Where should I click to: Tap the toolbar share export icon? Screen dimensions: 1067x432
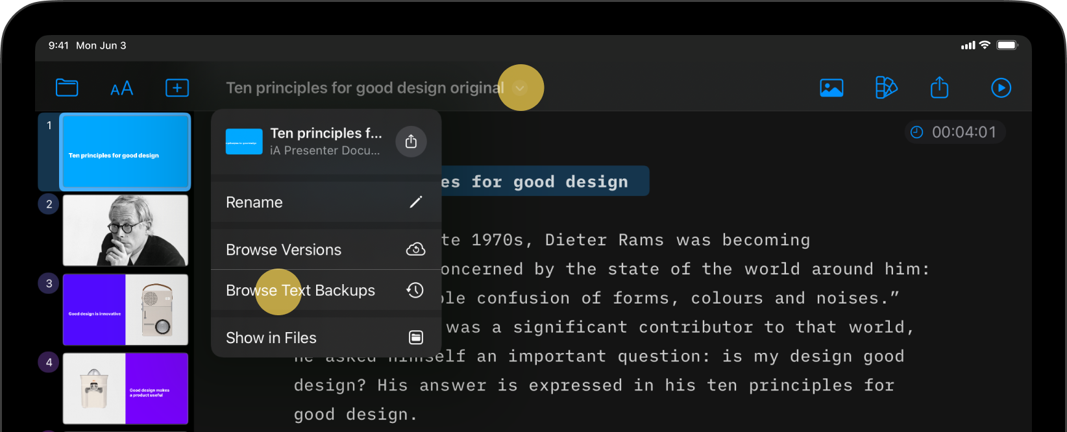pyautogui.click(x=939, y=87)
